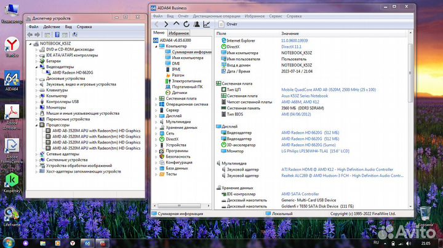Select Портативный ПК in AIDA64 tree
The height and width of the screenshot is (248, 443).
187,87
